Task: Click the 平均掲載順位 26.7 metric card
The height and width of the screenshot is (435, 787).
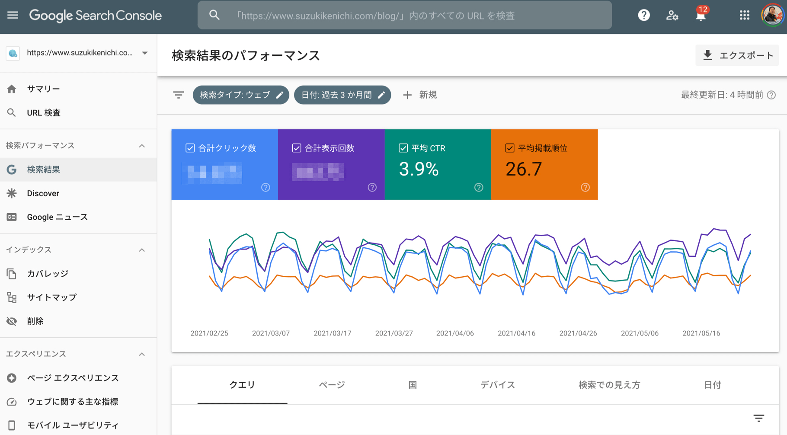Action: coord(544,164)
